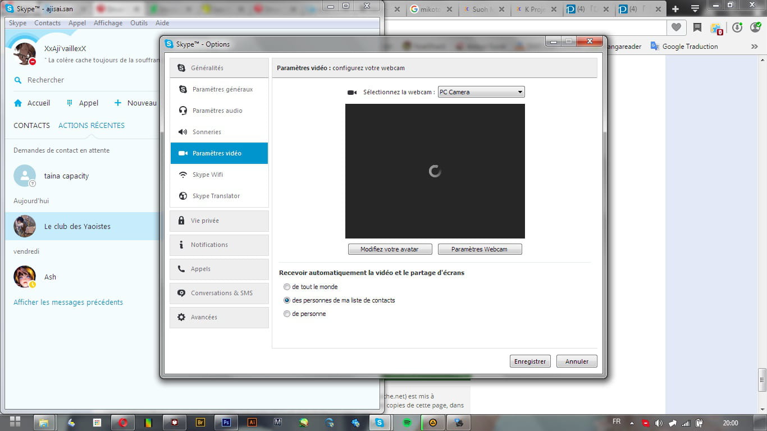Screen dimensions: 767x431
Task: Click Enregistrer to save options
Action: point(530,361)
